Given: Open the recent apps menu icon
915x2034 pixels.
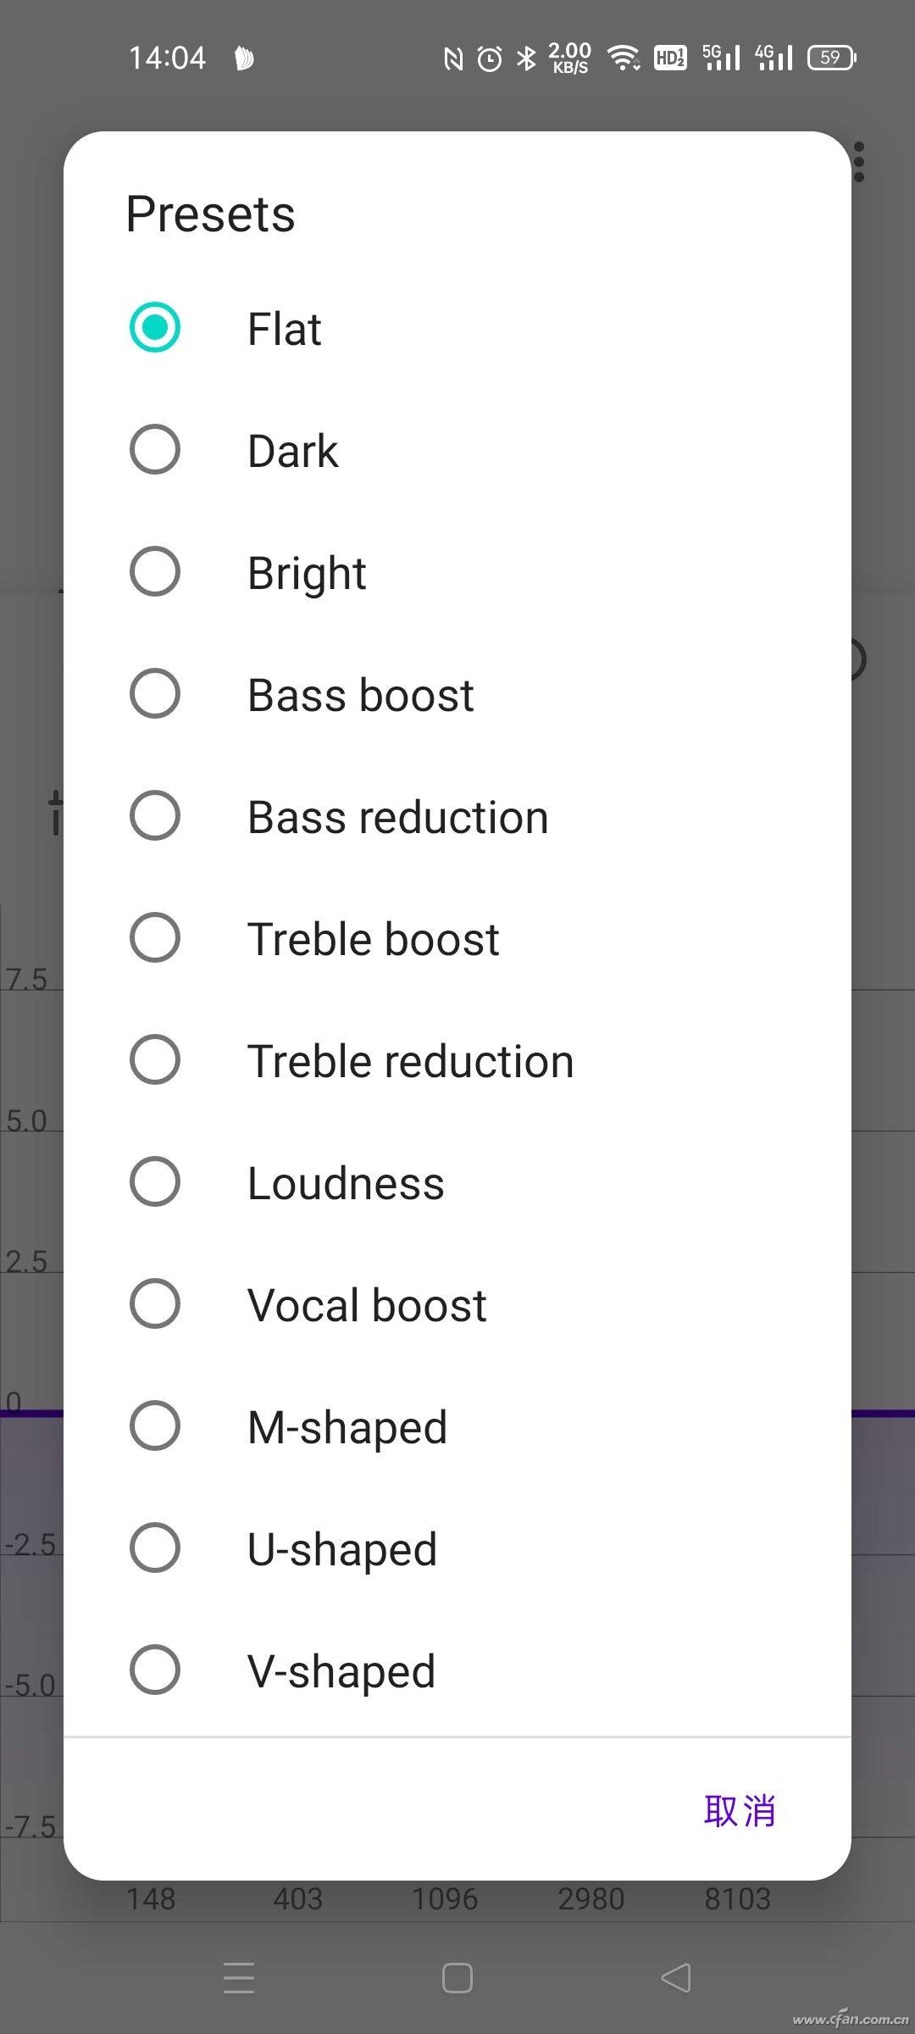Looking at the screenshot, I should pyautogui.click(x=239, y=1978).
